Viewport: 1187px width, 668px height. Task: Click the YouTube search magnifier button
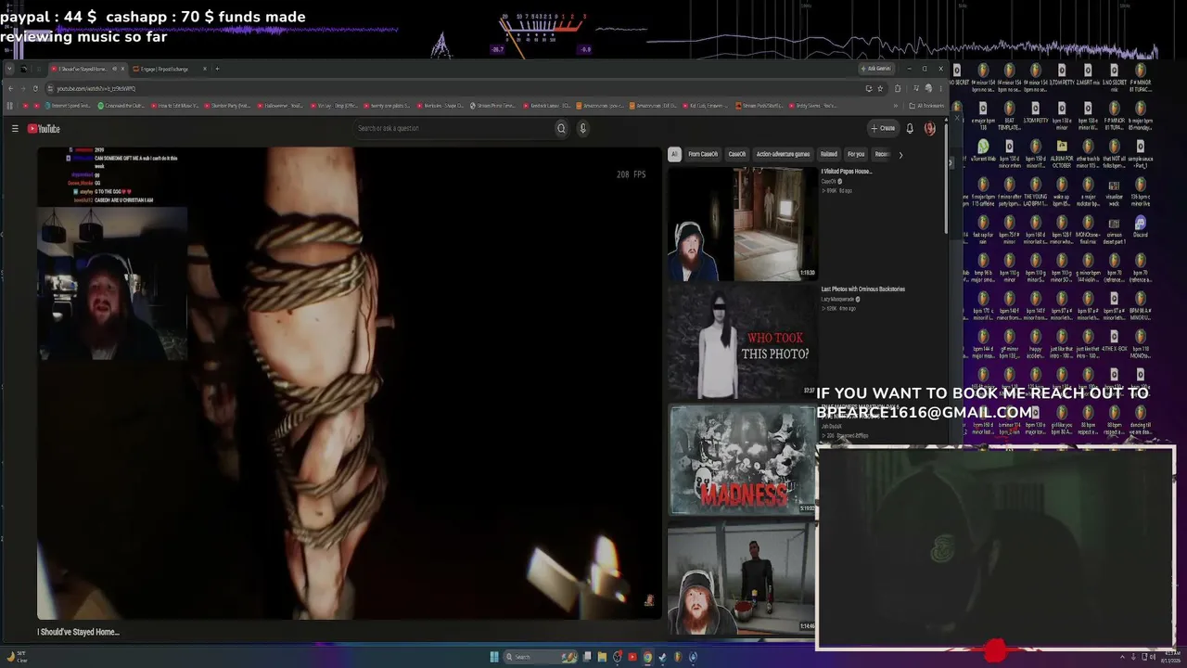click(561, 128)
